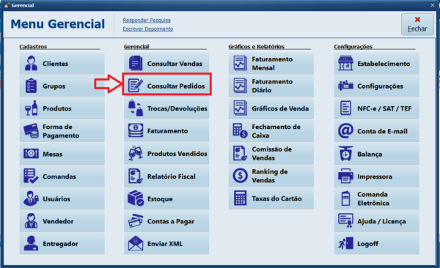Select Fechamento de Caixa calculator icon
The image size is (440, 268).
[241, 130]
